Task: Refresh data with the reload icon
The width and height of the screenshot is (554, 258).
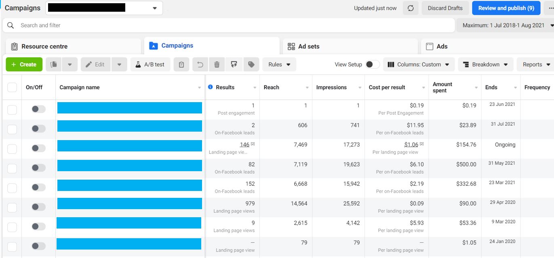Action: point(411,8)
